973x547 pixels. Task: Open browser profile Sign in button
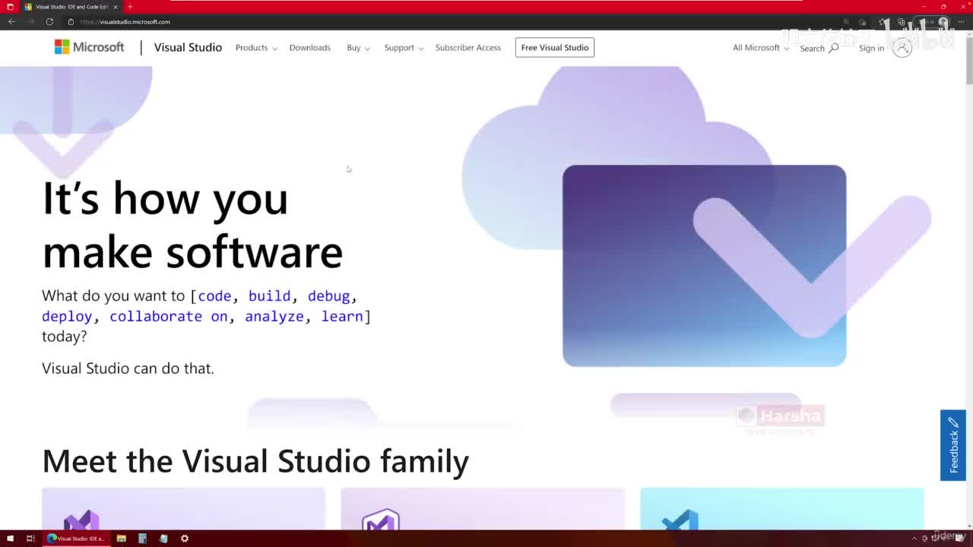point(931,22)
